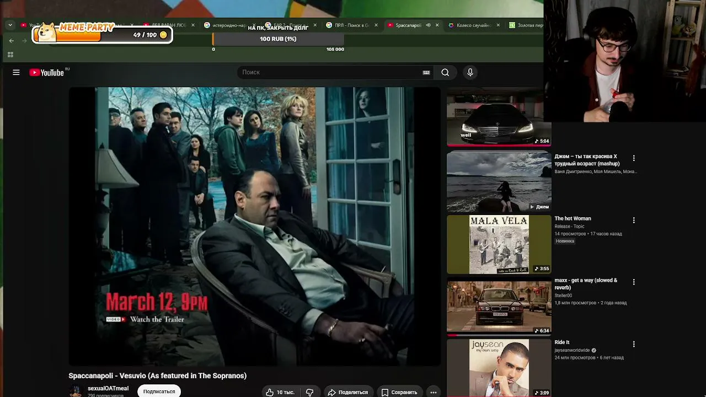Screen dimensions: 706x397
Task: Open options for Ride It video
Action: point(634,344)
